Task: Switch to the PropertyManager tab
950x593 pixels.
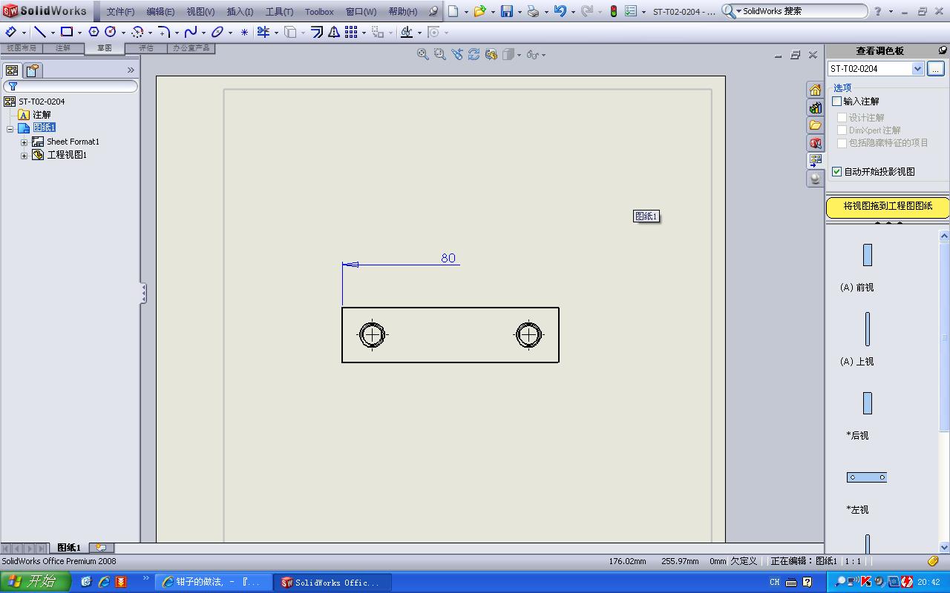Action: 33,70
